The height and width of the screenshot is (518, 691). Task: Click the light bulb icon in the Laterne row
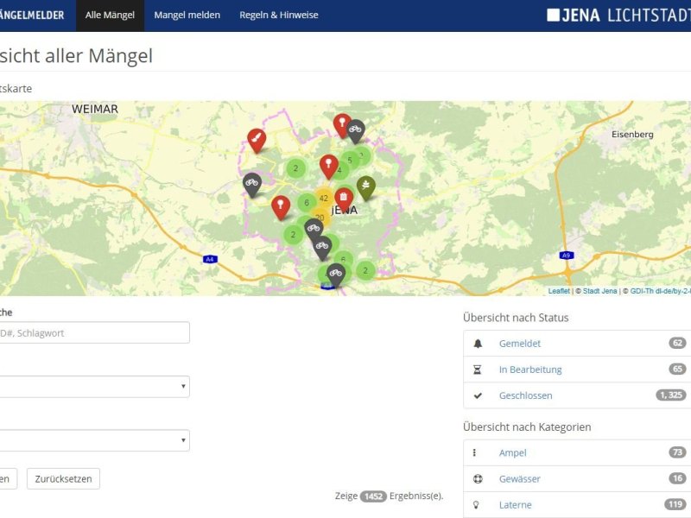[476, 505]
